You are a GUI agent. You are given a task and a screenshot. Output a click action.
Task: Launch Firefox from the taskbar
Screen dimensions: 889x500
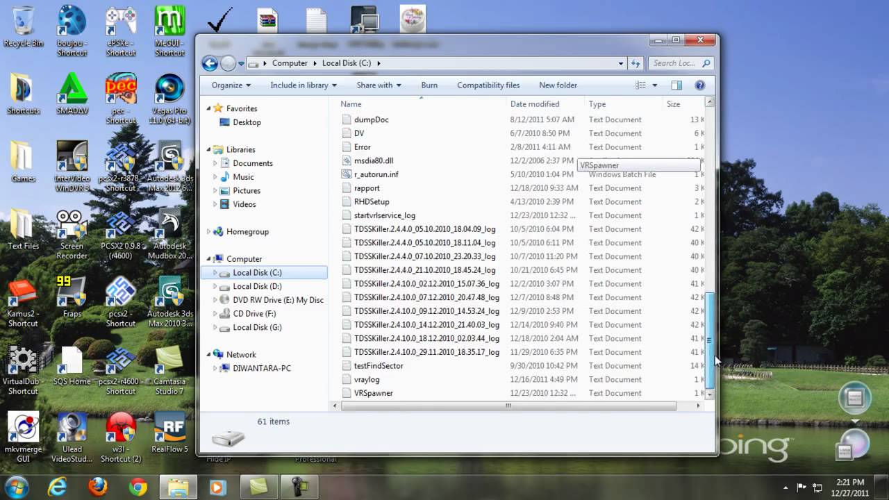[97, 487]
